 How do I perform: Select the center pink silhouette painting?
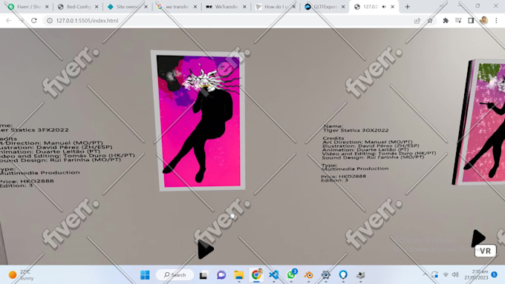tap(199, 121)
